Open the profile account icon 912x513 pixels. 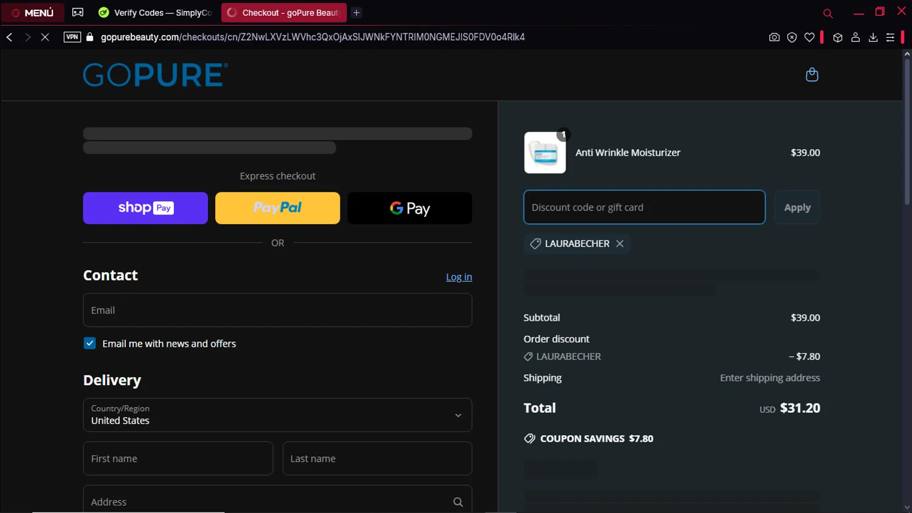[x=855, y=37]
